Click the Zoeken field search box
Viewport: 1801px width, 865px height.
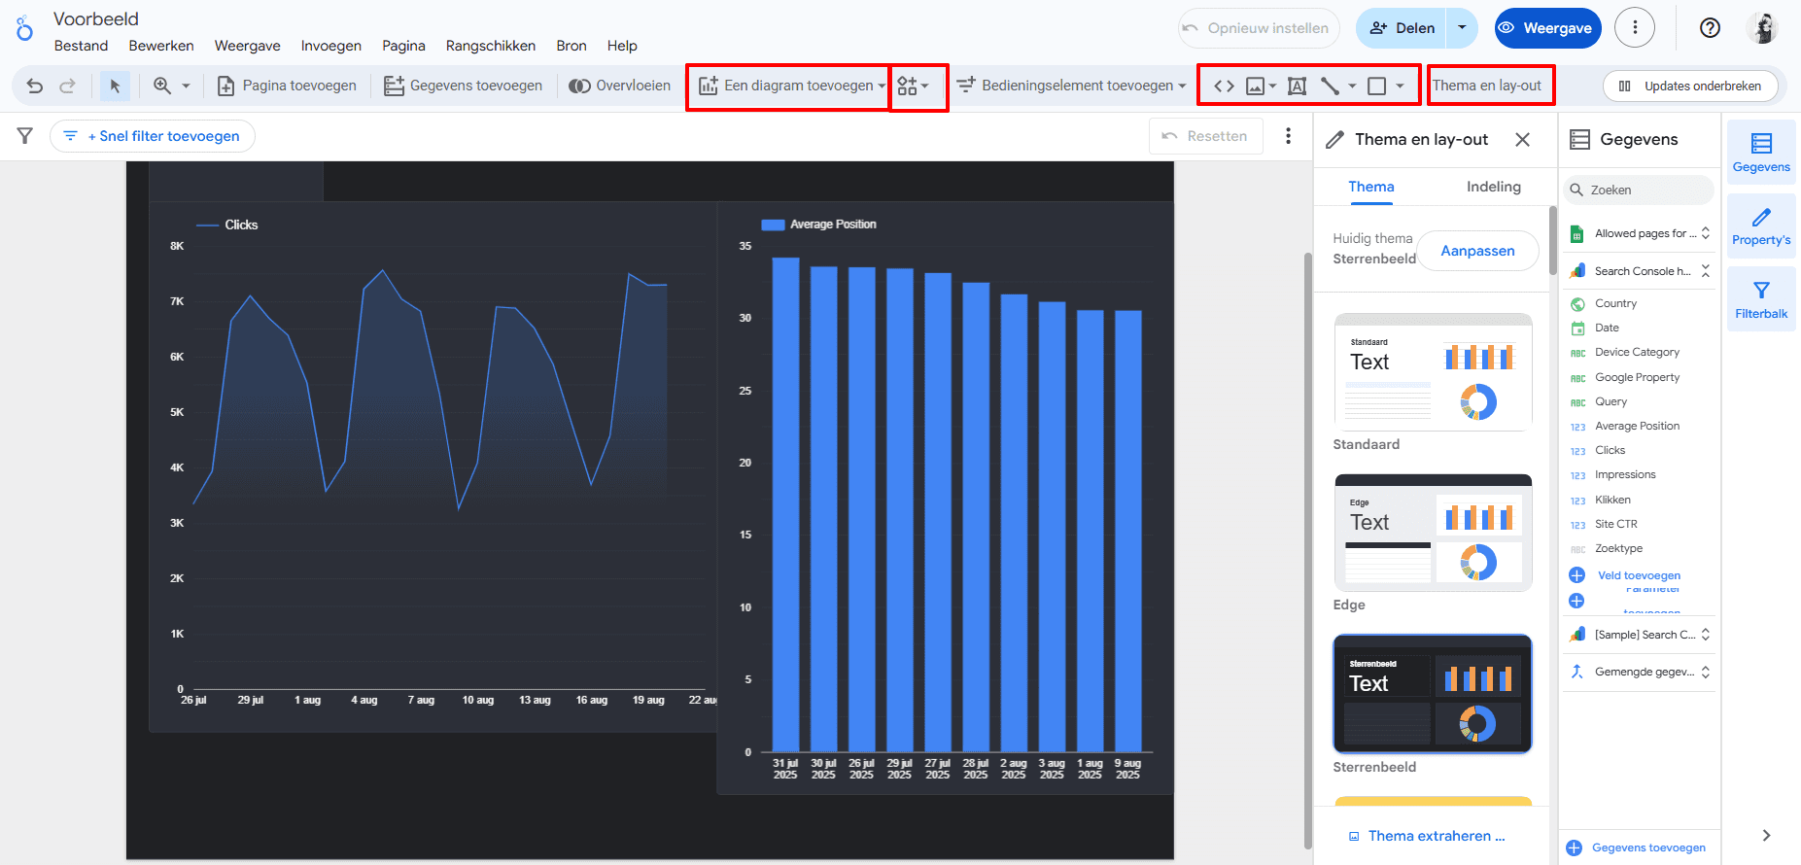1639,190
